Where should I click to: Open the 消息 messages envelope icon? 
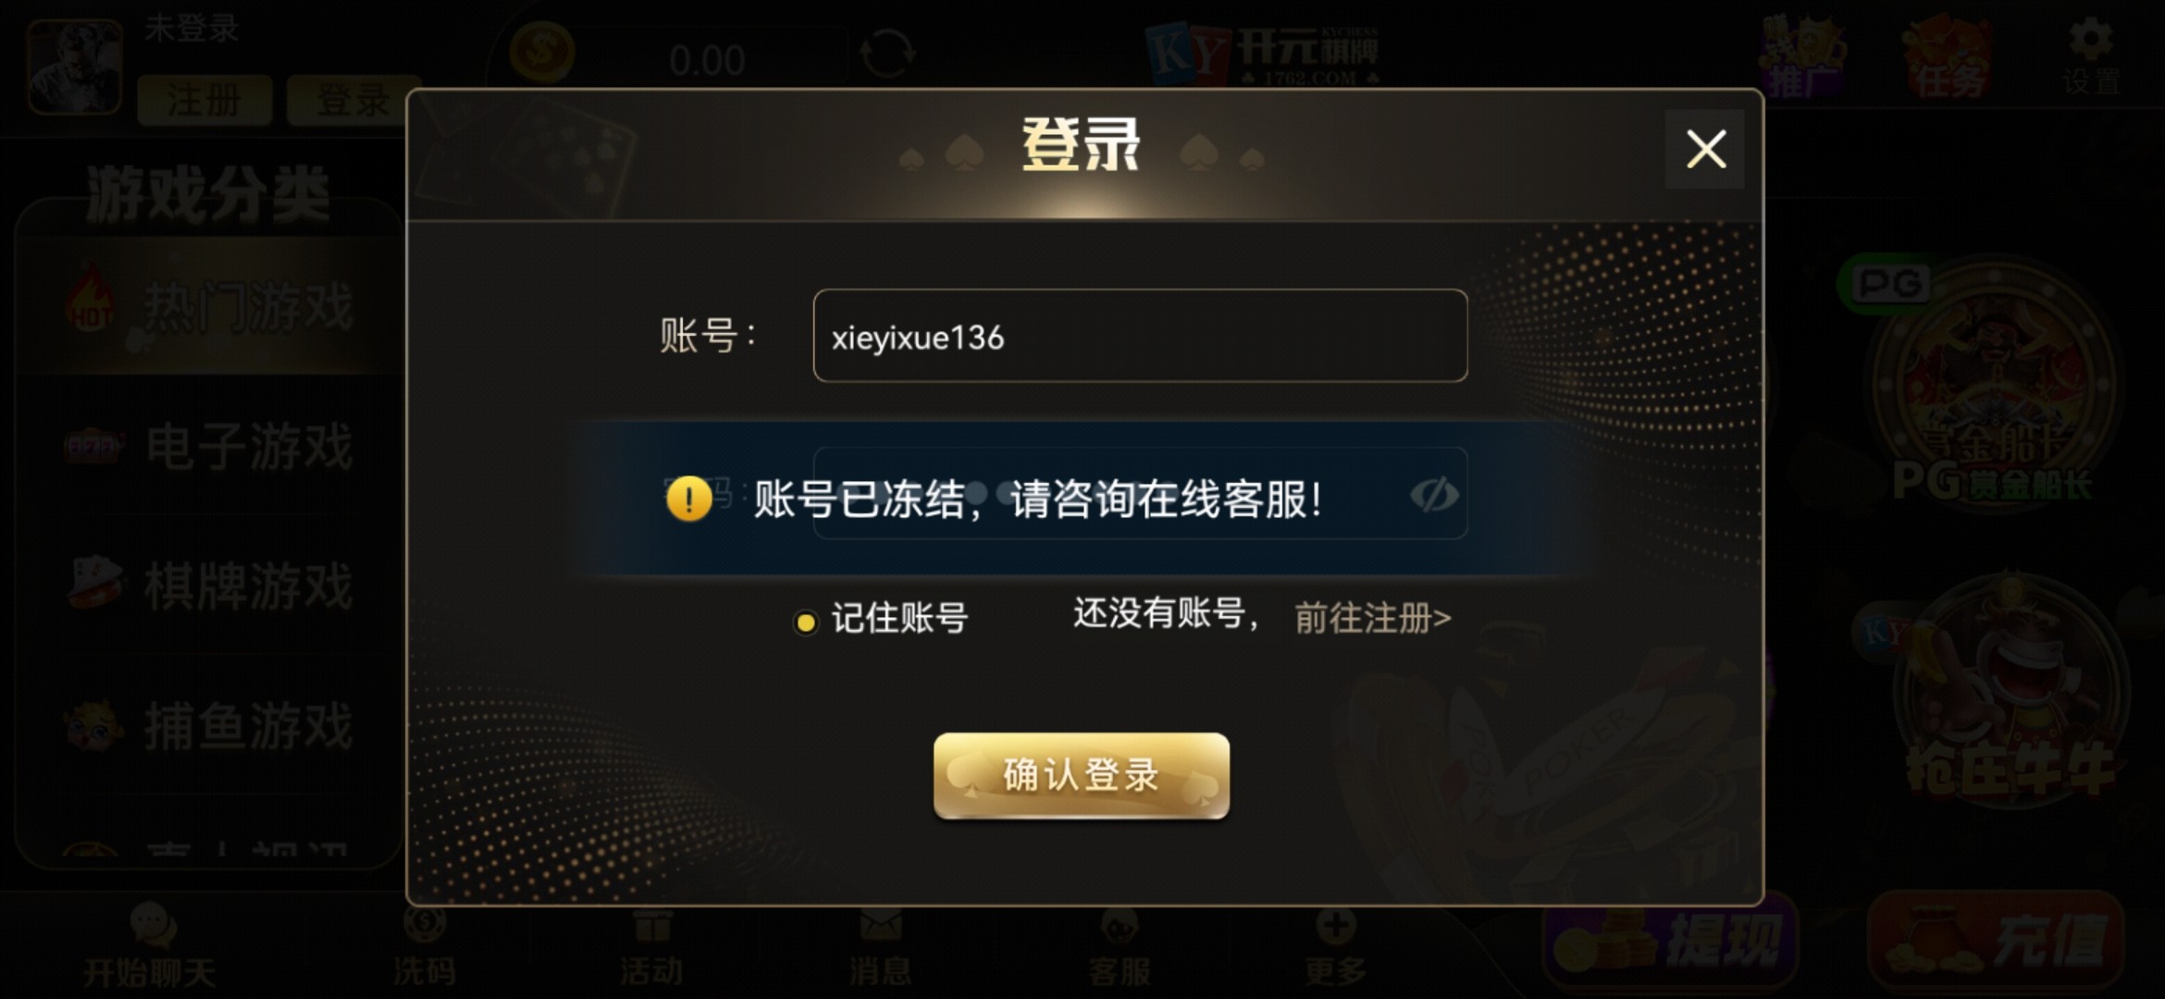(880, 945)
